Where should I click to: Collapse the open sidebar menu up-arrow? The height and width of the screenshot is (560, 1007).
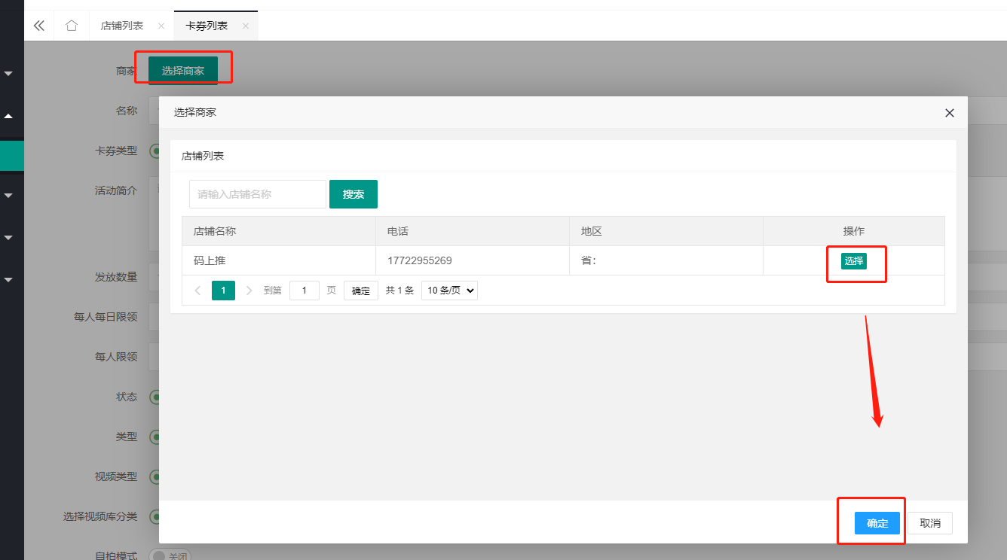(9, 116)
